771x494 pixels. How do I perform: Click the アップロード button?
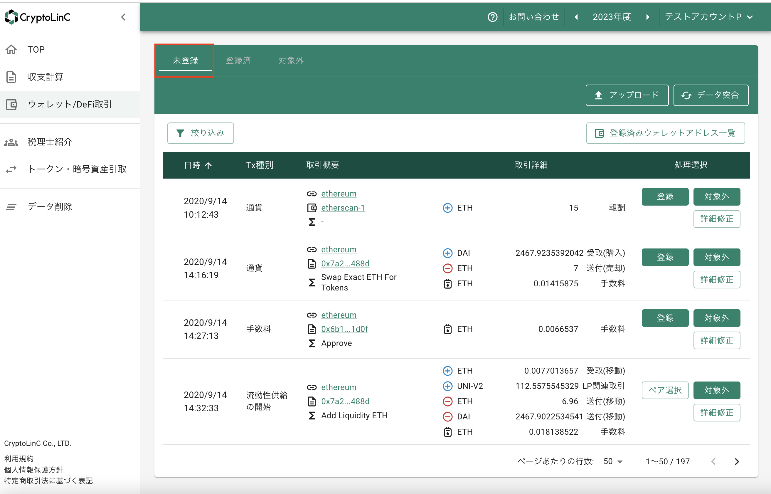[627, 95]
